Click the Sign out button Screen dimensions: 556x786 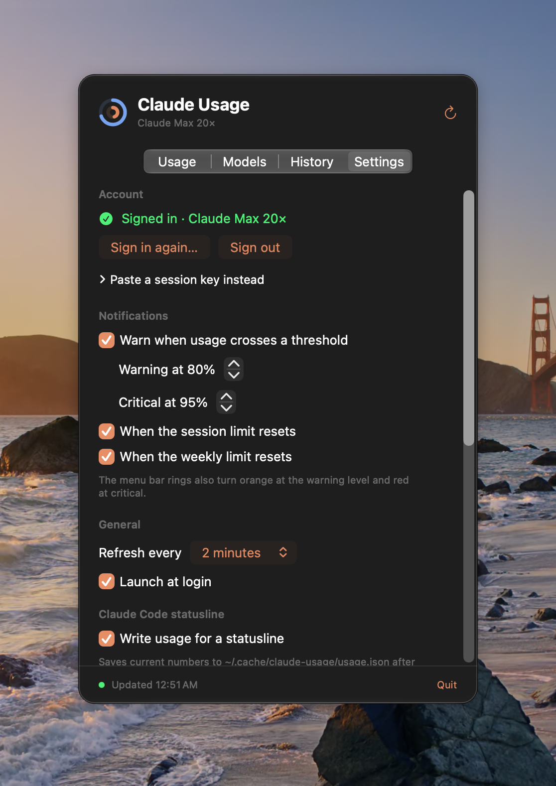click(x=255, y=248)
